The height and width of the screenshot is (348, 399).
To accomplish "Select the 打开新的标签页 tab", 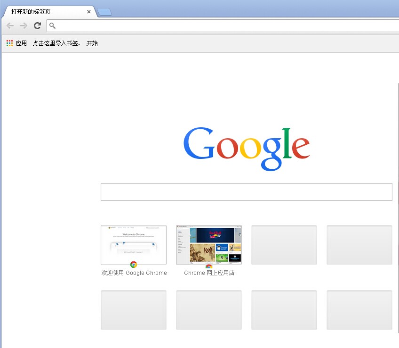I will pyautogui.click(x=49, y=12).
